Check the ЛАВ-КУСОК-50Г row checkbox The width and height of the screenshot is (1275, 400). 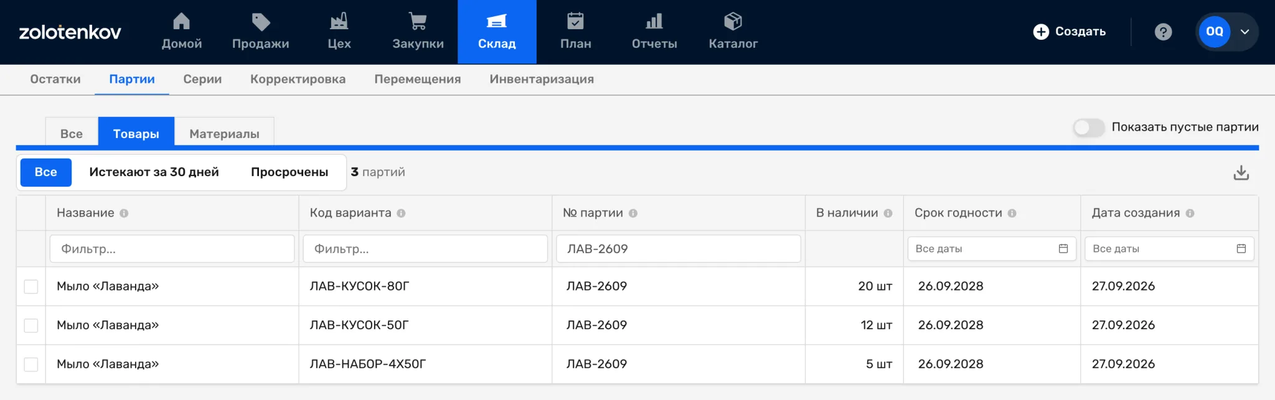coord(31,325)
